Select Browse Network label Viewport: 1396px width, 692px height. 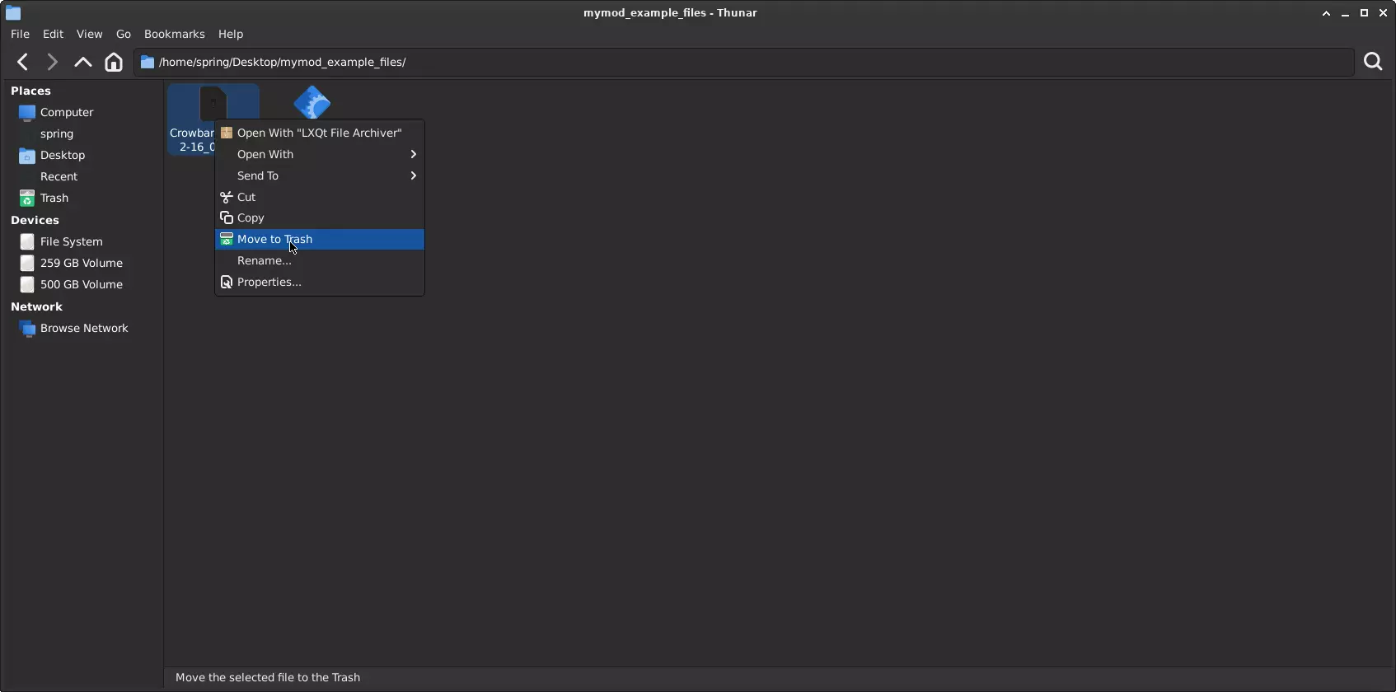point(84,328)
